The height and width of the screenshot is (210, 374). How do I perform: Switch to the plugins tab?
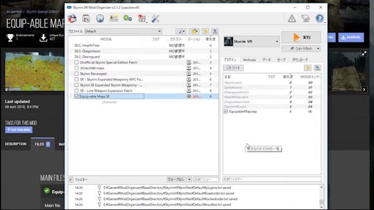(230, 60)
